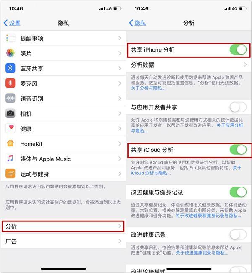This screenshot has width=252, height=273.
Task: Tap the blue Bluetooth sharing icon
Action: (10, 68)
